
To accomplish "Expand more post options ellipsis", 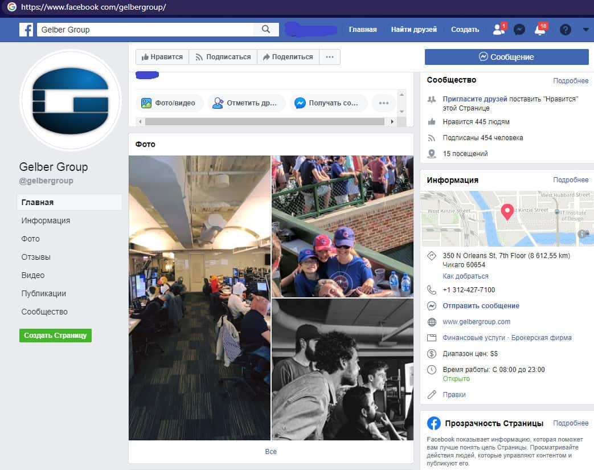I will [x=383, y=103].
